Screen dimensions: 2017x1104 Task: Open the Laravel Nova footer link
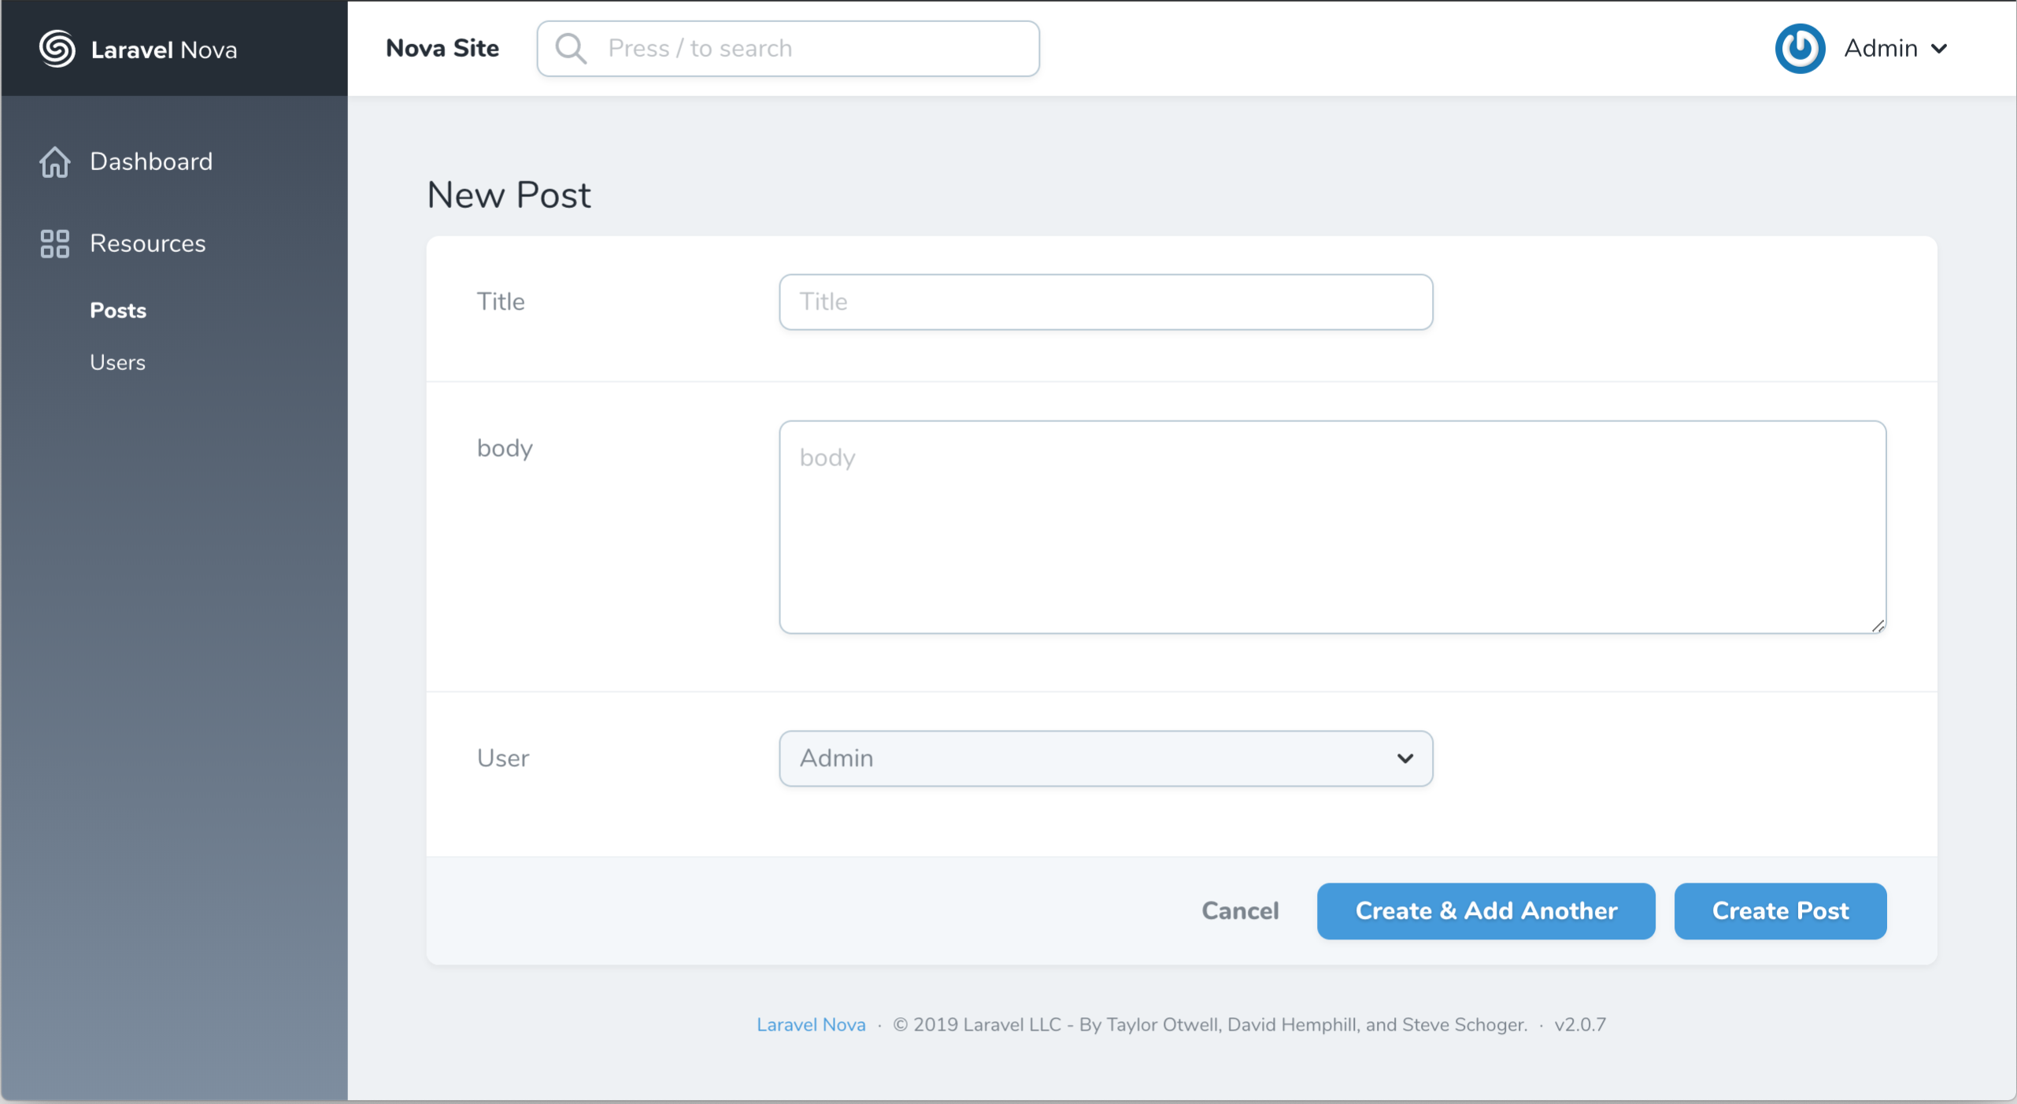[810, 1024]
